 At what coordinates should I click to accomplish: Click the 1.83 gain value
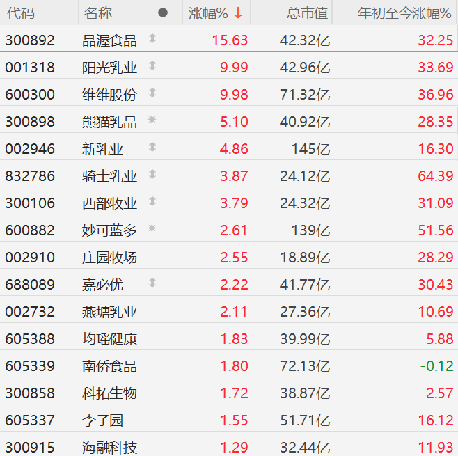234,339
